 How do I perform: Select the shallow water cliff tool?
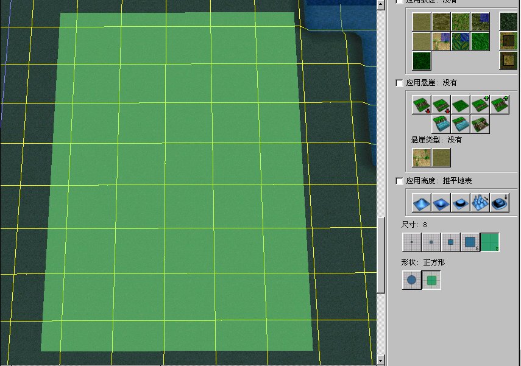(x=441, y=124)
